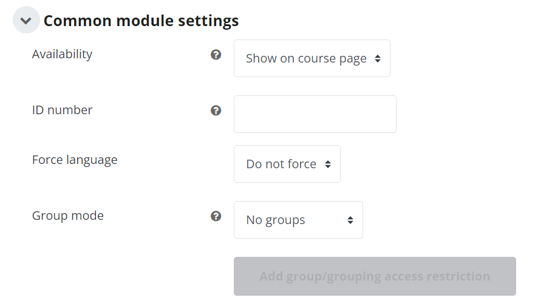Click the Availability field label
This screenshot has height=303, width=535.
62,54
